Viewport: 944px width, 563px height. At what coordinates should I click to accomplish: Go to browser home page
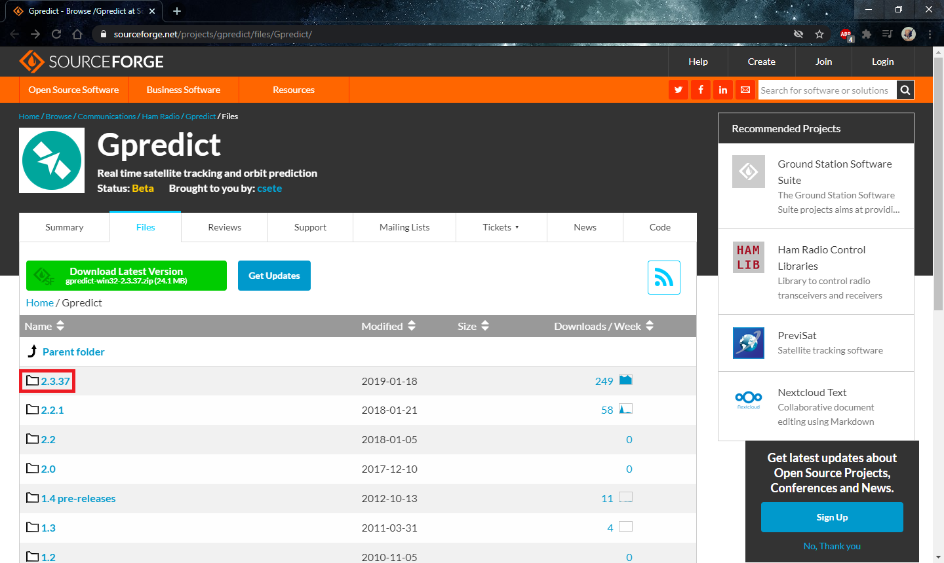tap(77, 34)
